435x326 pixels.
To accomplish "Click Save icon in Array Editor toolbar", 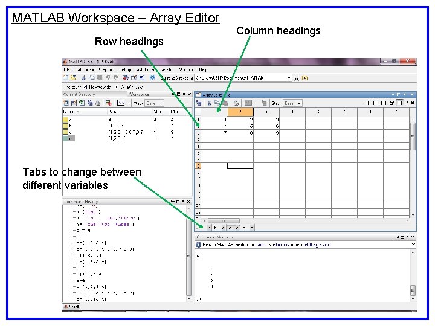I will (199, 103).
